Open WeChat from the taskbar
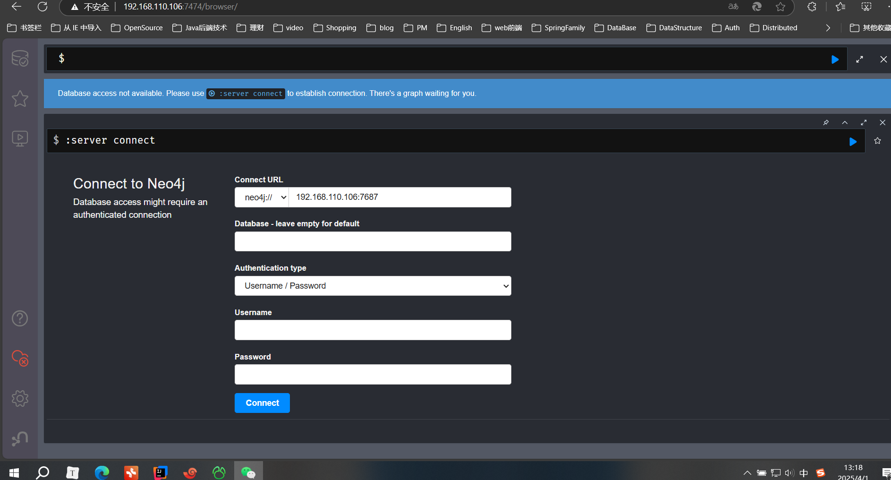The height and width of the screenshot is (480, 891). pos(248,472)
